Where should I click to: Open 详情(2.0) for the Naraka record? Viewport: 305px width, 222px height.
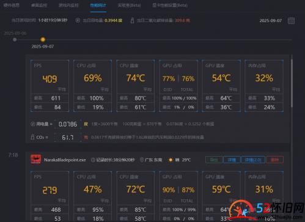coord(253,160)
